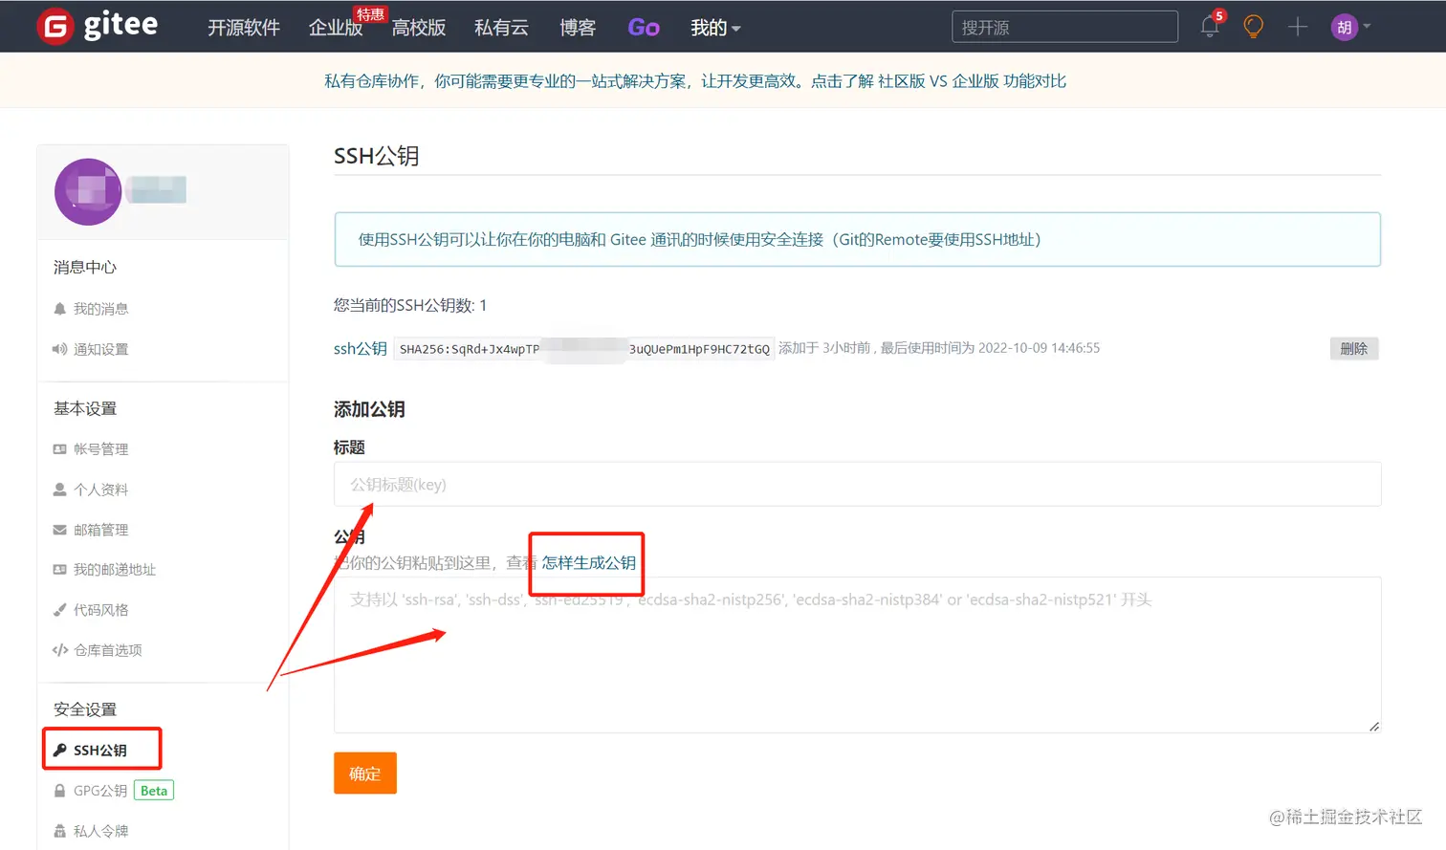Click the card icon beside 帐号管理
Image resolution: width=1446 pixels, height=850 pixels.
pyautogui.click(x=59, y=448)
